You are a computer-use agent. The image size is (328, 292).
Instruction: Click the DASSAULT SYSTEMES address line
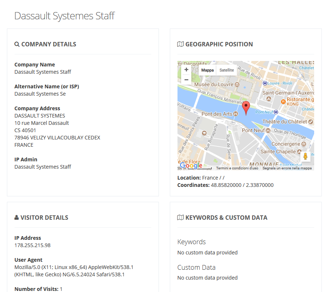[x=40, y=116]
